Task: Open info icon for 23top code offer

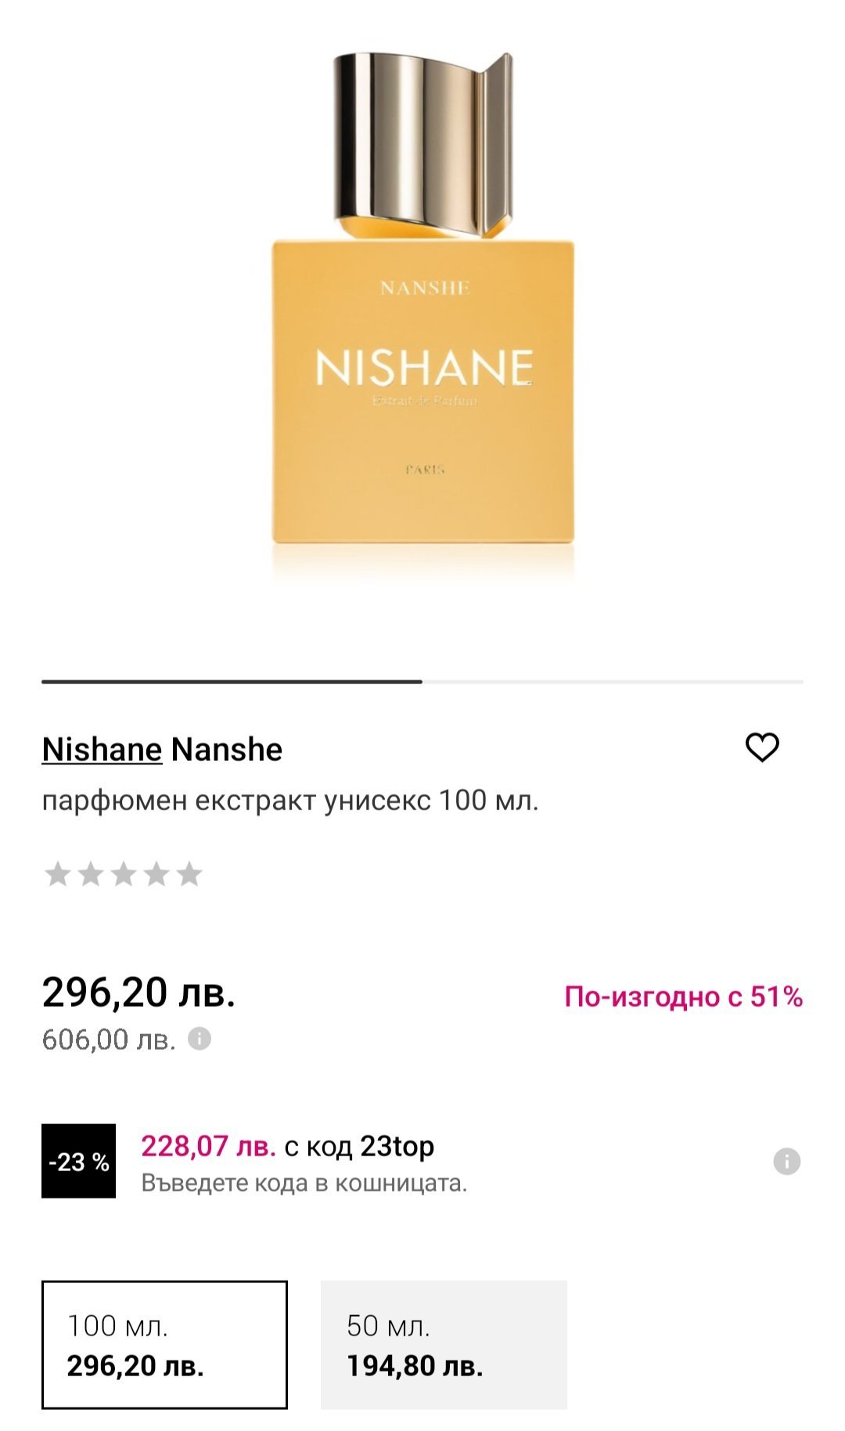Action: tap(786, 1161)
